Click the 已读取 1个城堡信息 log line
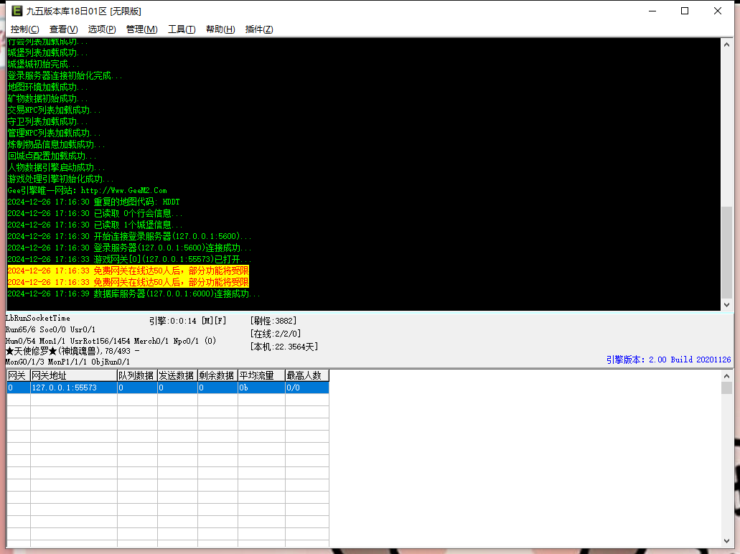 (x=95, y=225)
